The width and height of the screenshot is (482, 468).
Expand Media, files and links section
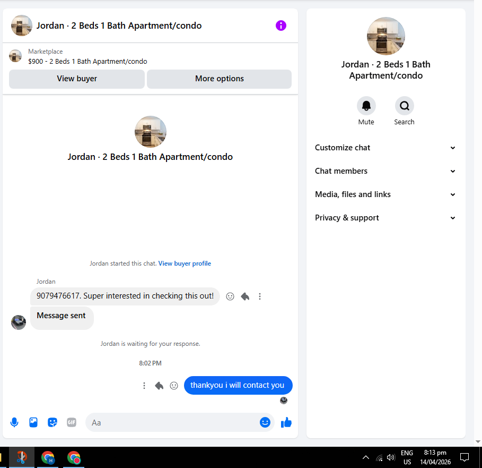click(x=385, y=194)
